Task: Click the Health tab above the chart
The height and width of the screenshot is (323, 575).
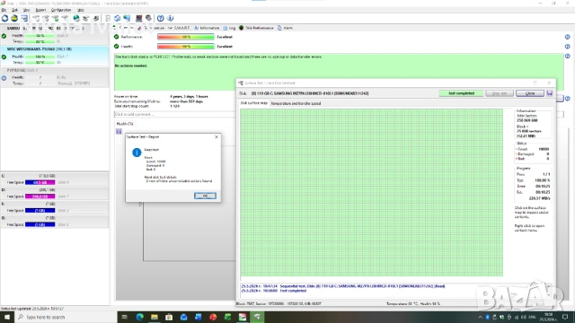Action: (125, 124)
